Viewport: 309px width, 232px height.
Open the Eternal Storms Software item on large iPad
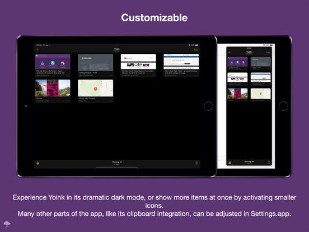(x=53, y=66)
